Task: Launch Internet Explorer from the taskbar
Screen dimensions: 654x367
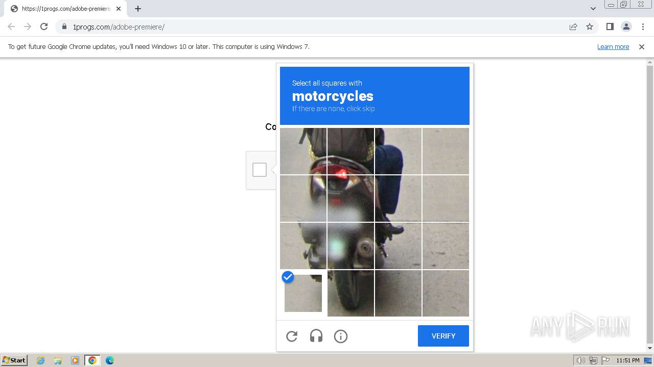Action: [41, 360]
